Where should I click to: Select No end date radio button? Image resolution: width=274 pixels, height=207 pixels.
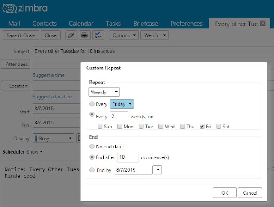click(x=92, y=146)
